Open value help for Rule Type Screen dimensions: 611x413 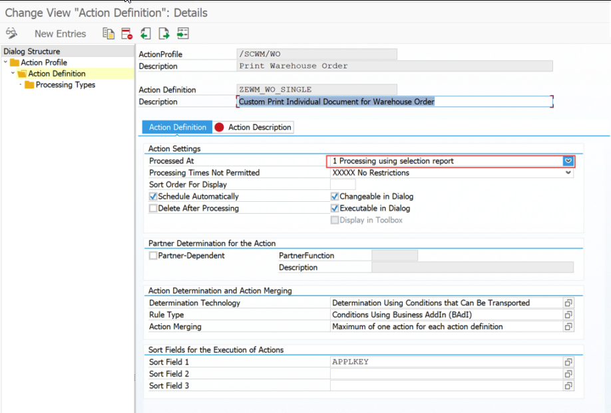[x=568, y=315]
